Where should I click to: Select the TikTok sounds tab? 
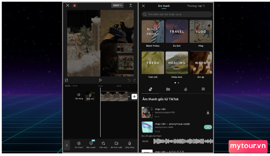pos(150,89)
